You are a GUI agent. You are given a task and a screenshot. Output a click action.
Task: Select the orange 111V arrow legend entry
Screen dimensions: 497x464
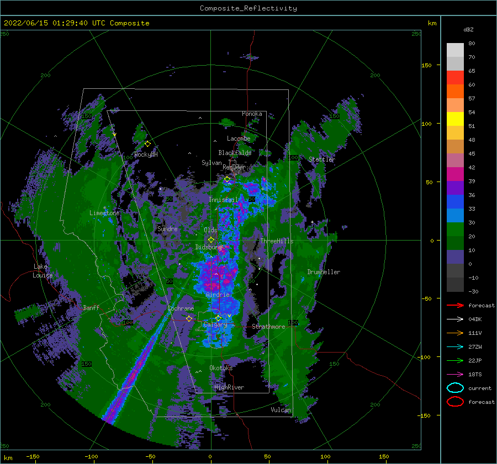[455, 333]
